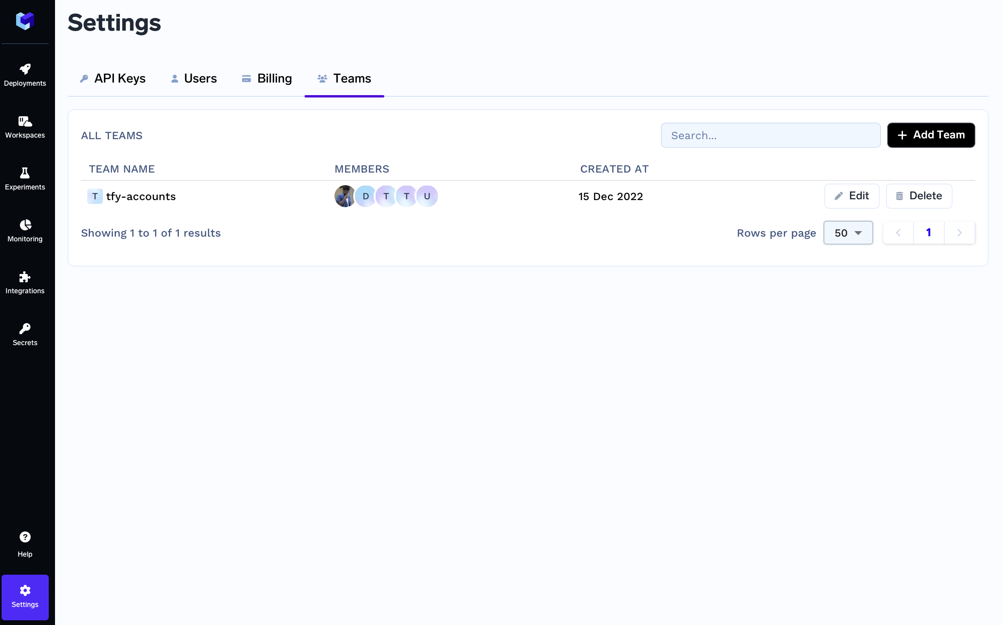Switch to the Users tab
This screenshot has height=625, width=1002.
click(x=193, y=79)
